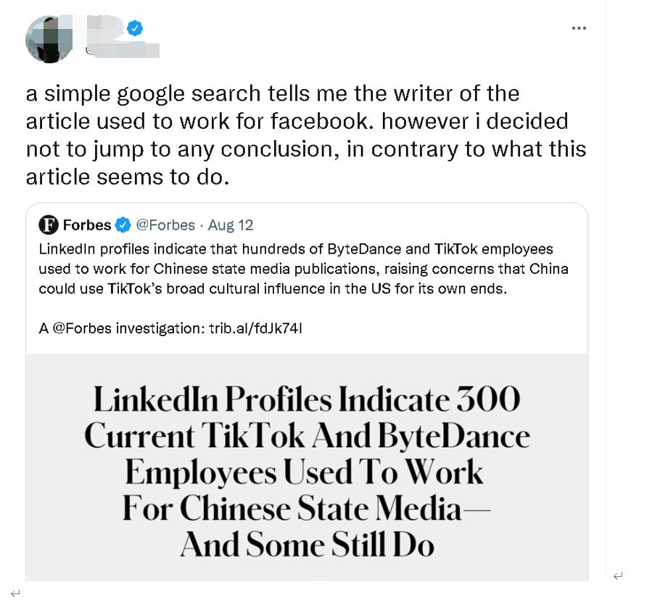Screen dimensions: 652x605
Task: Click the main tweet text about google search
Action: [x=305, y=135]
